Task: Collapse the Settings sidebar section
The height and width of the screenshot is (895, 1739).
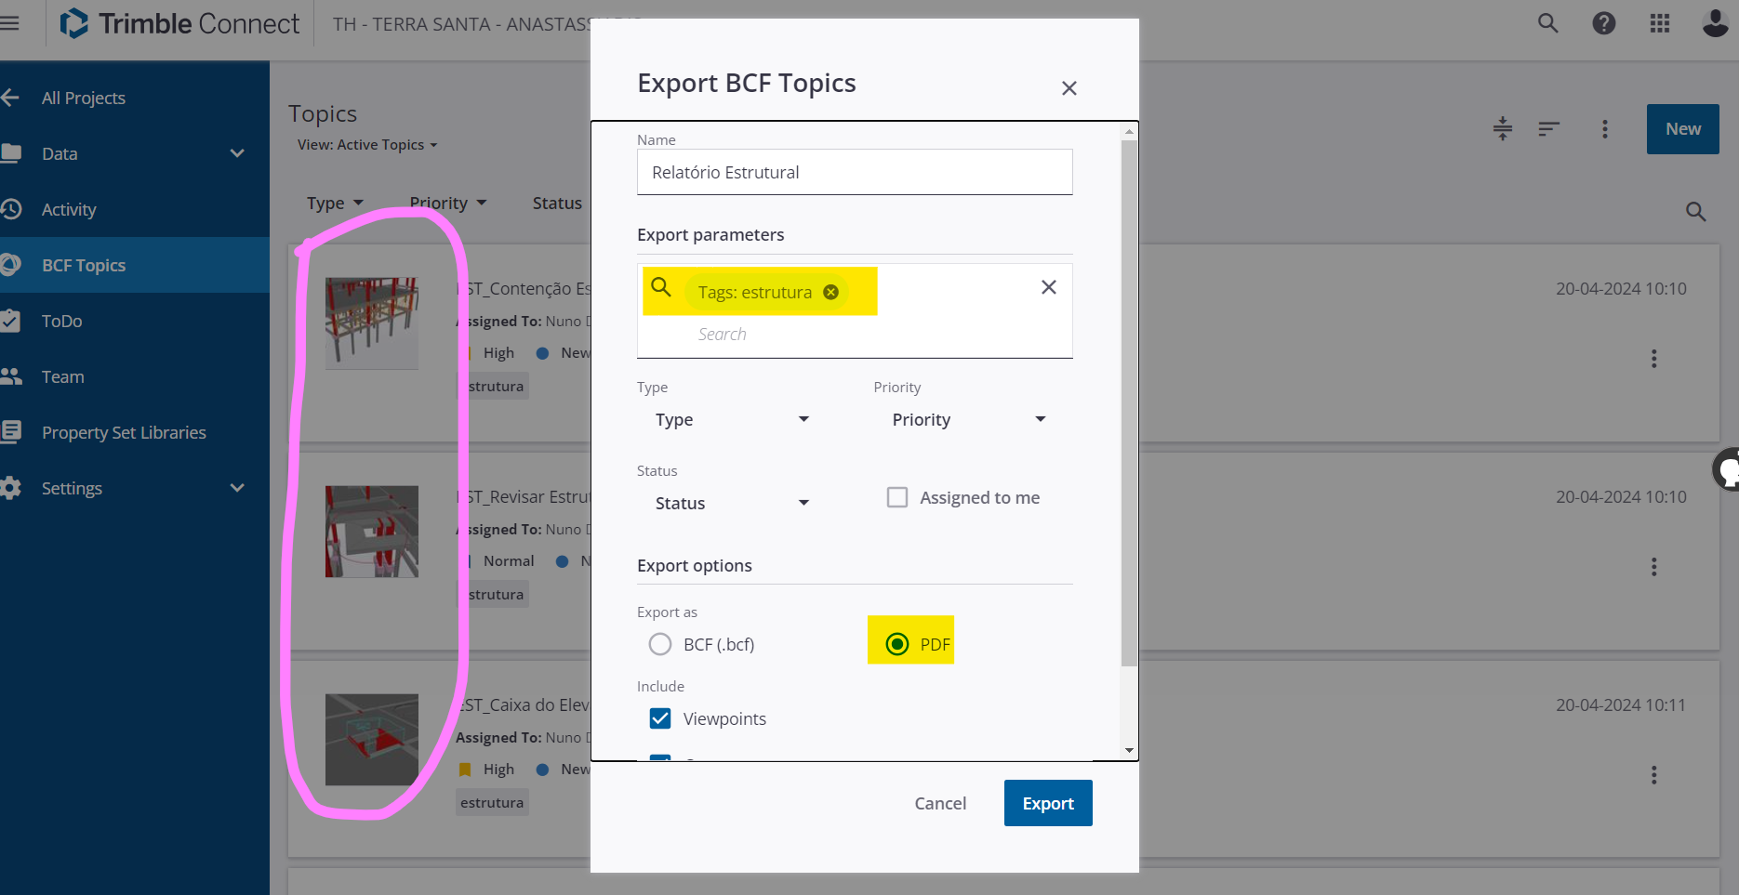Action: coord(237,488)
